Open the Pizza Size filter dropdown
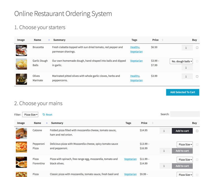 [x=30, y=114]
